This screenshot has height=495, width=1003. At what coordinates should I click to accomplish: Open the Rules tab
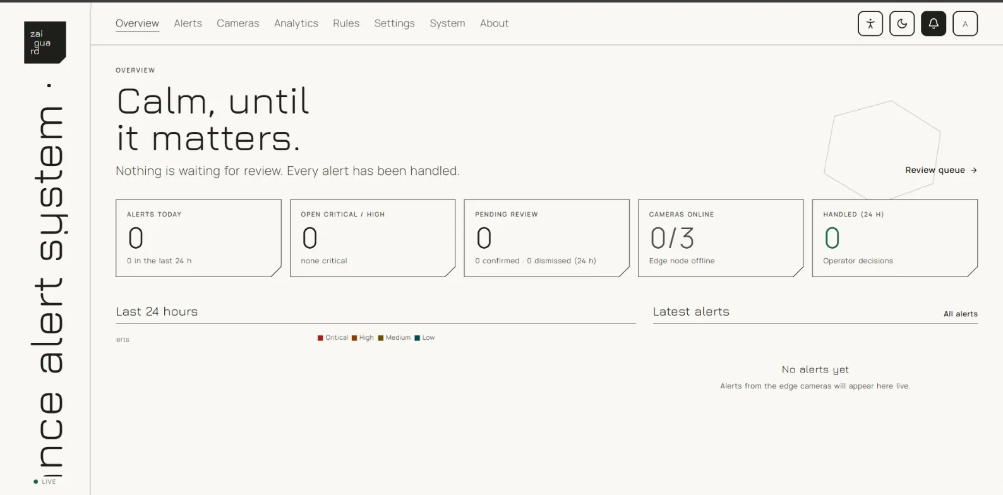coord(346,23)
